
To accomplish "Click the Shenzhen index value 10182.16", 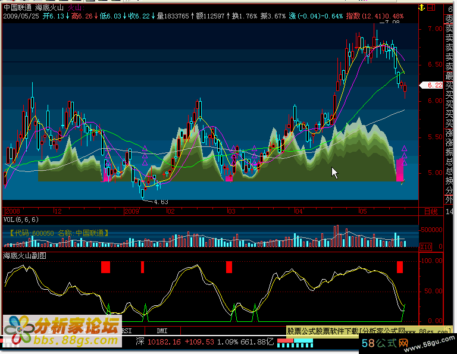I will 164,342.
